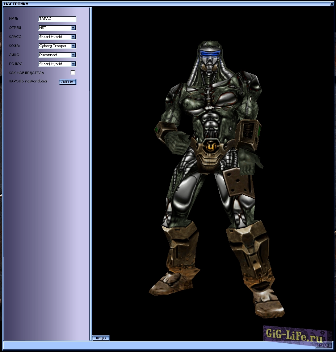Click the НАСТРОЙКА title bar text

click(16, 4)
